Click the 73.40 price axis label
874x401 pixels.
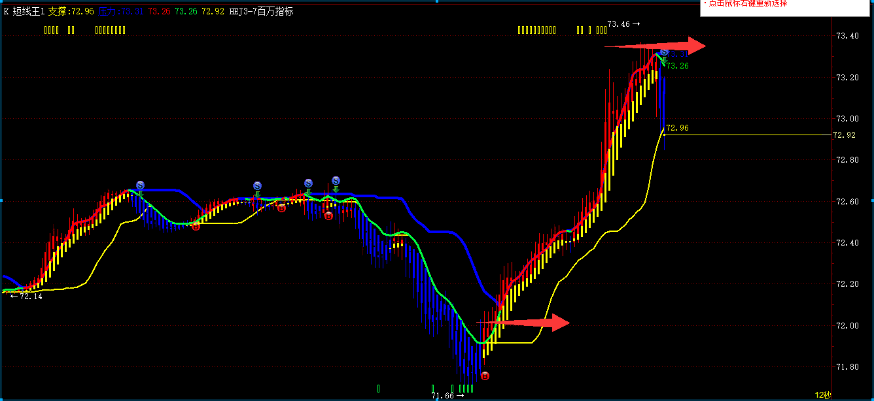point(847,36)
